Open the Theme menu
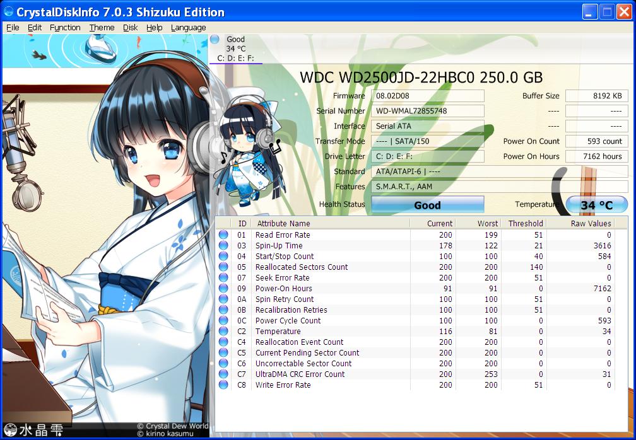Image resolution: width=636 pixels, height=440 pixels. click(102, 28)
